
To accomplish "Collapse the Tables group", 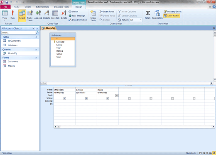I will 36,37.
